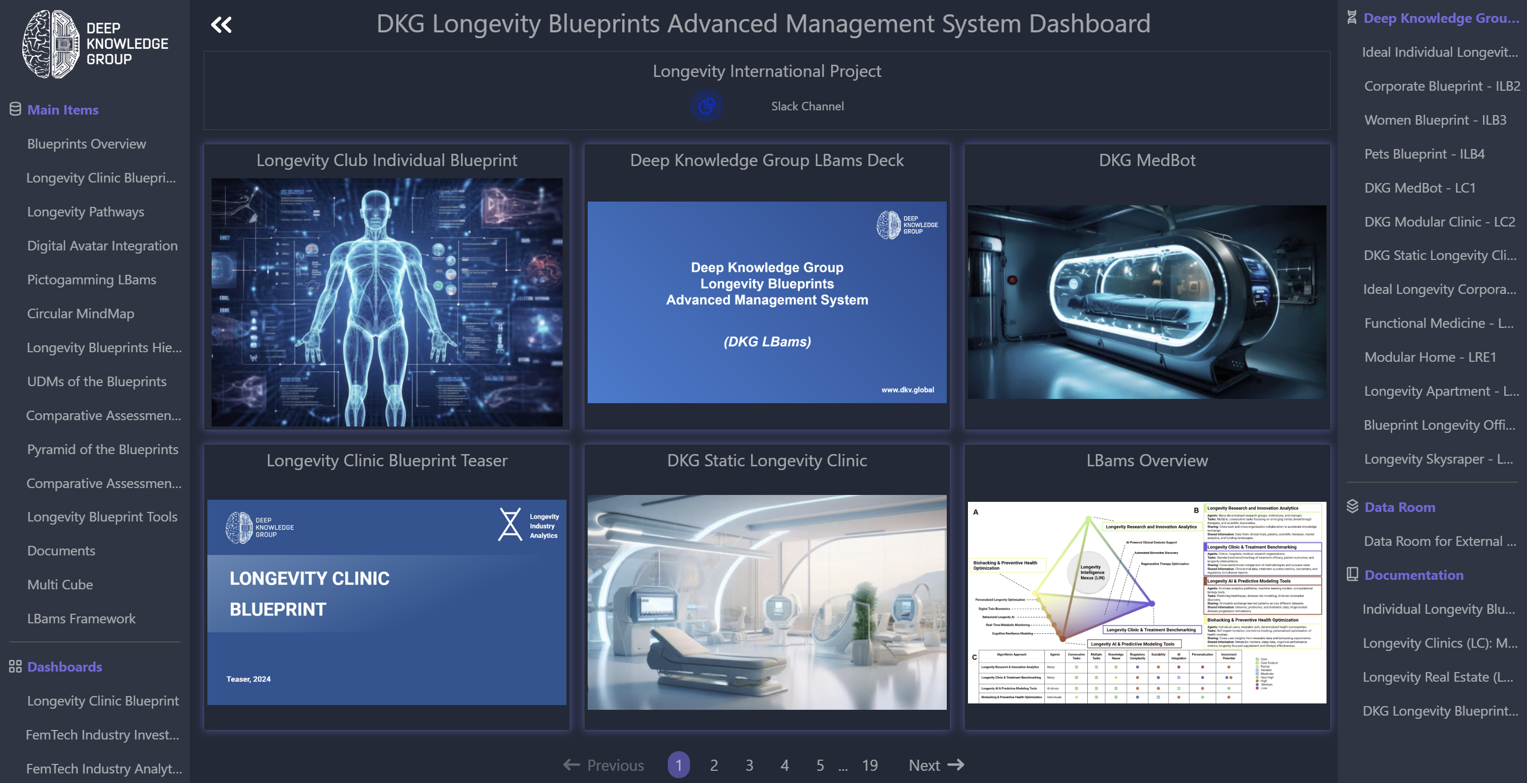Screen dimensions: 1527x783
Task: Click the Dashboards grid icon
Action: (x=15, y=666)
